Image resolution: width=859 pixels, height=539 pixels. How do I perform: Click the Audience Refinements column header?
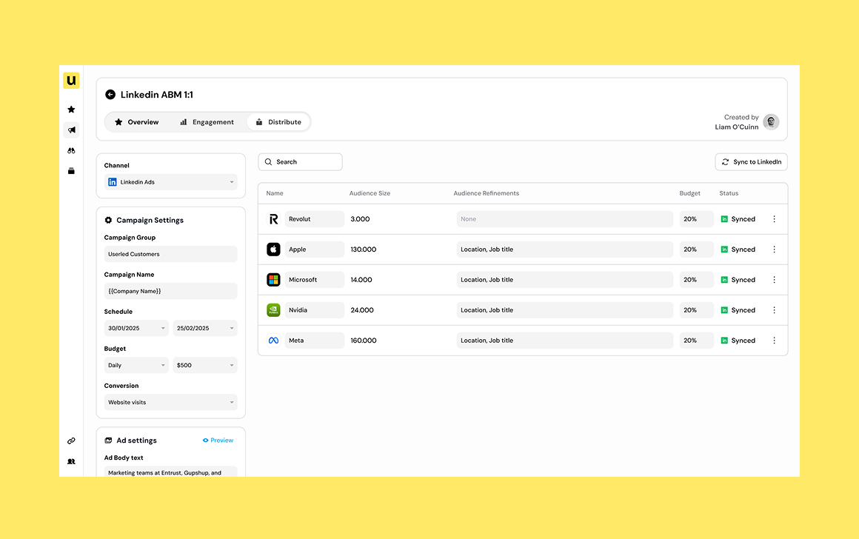click(486, 193)
